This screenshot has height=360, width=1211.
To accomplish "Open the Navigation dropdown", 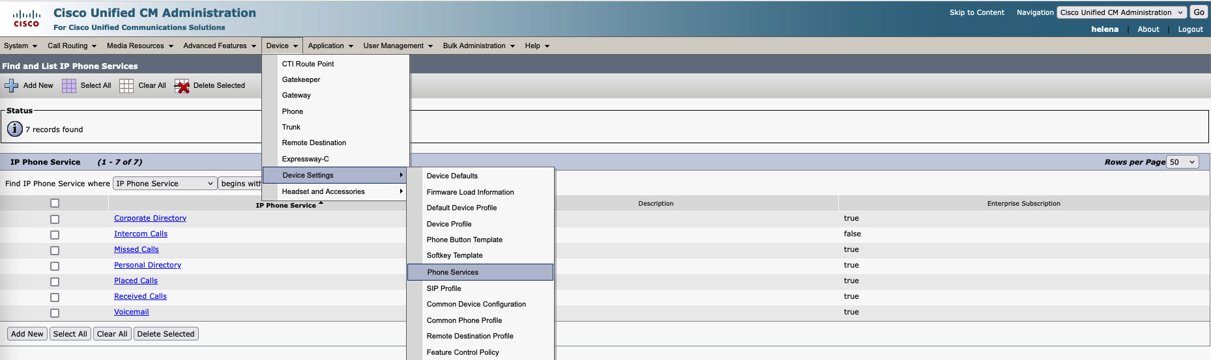I will point(1121,12).
